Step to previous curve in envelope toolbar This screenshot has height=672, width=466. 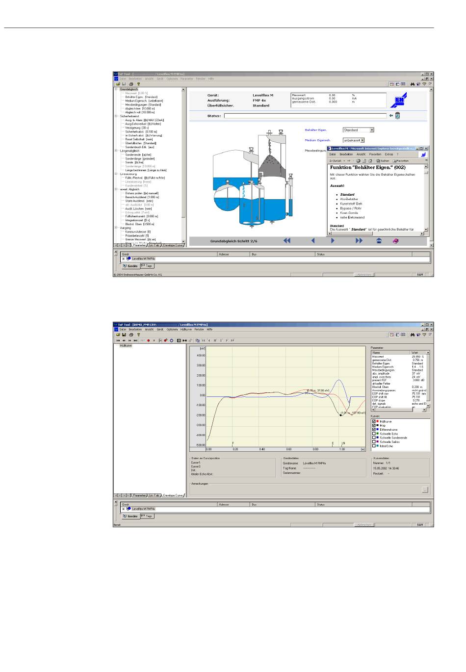[124, 340]
